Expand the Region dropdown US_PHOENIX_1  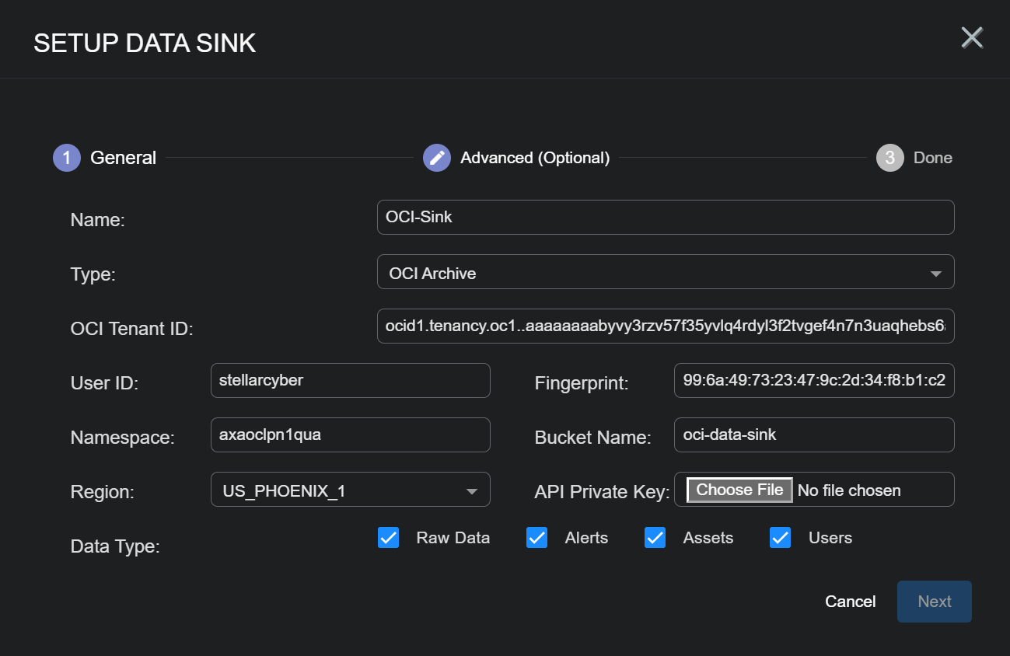pos(350,490)
